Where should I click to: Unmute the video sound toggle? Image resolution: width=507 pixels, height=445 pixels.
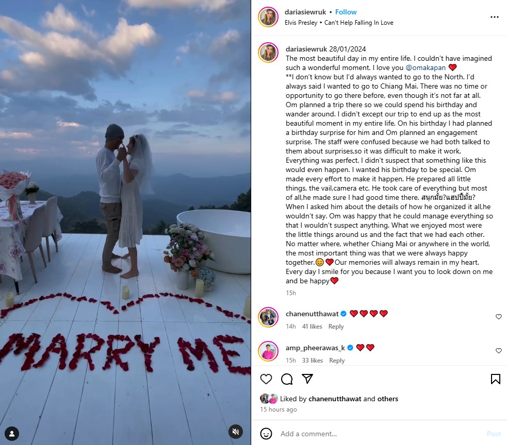coord(236,432)
